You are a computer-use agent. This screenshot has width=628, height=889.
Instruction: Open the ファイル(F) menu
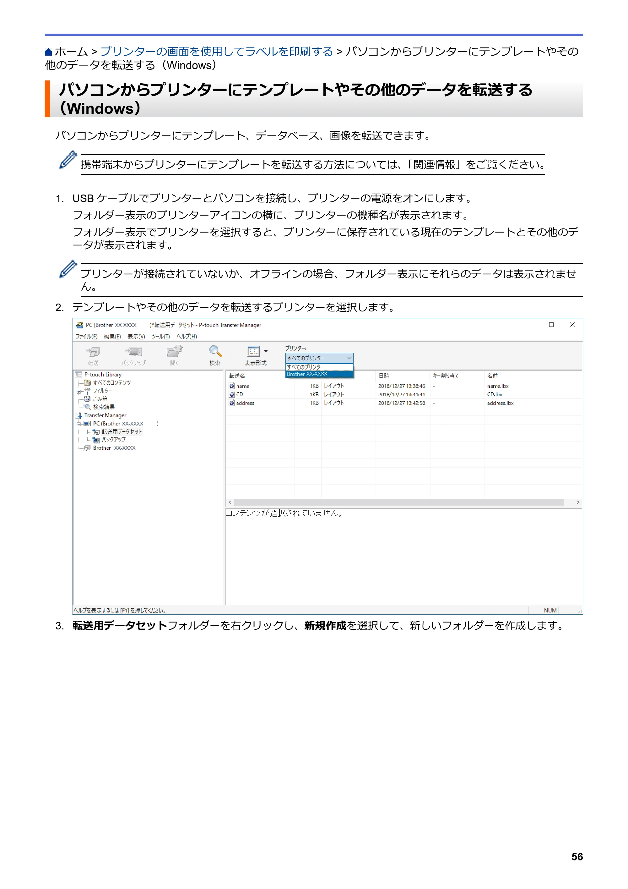[86, 337]
